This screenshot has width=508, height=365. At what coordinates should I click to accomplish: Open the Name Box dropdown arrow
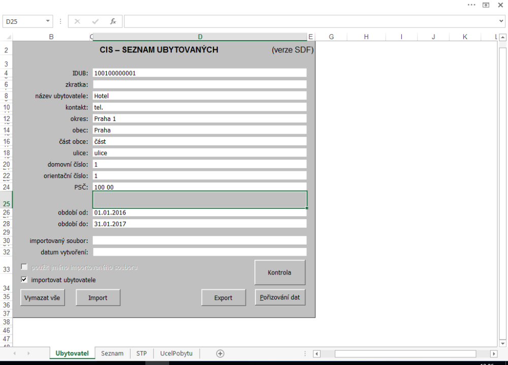coord(48,22)
